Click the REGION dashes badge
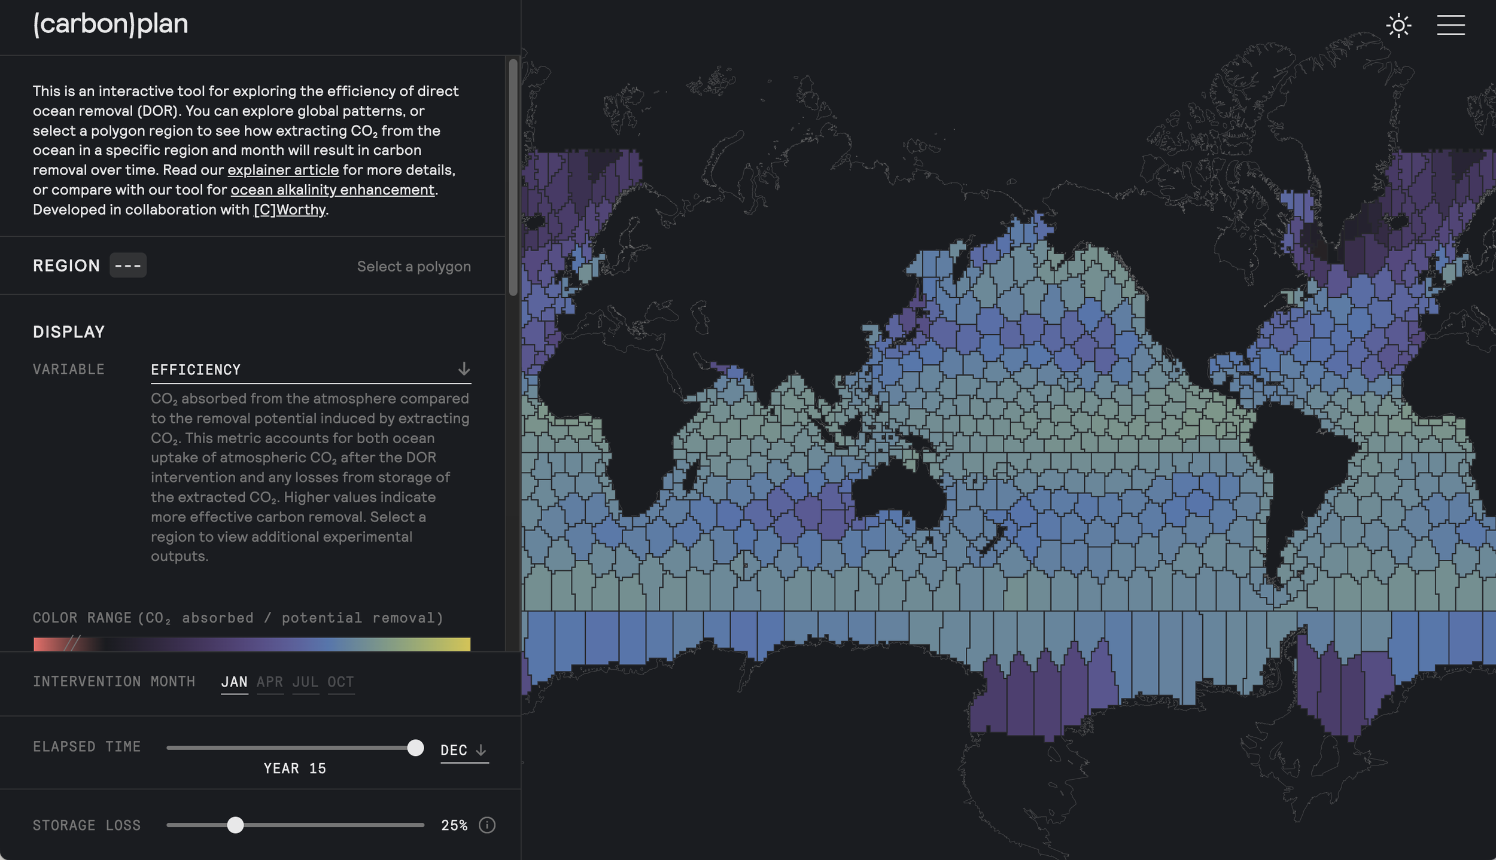Image resolution: width=1496 pixels, height=860 pixels. [127, 266]
